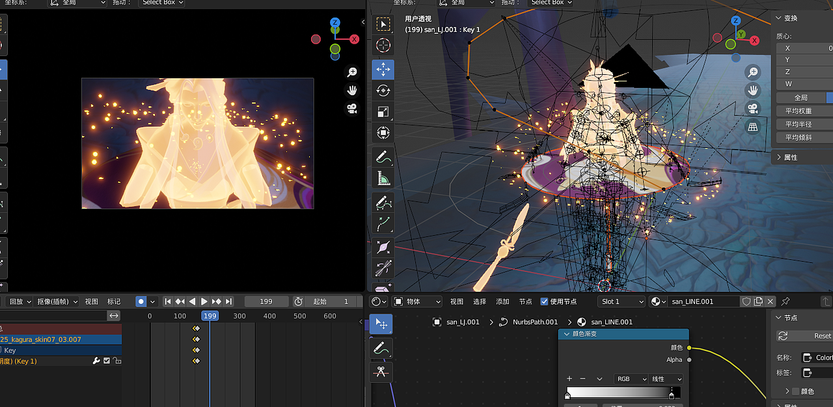The width and height of the screenshot is (833, 407).
Task: Toggle the Use Nodes checkbox
Action: click(545, 302)
